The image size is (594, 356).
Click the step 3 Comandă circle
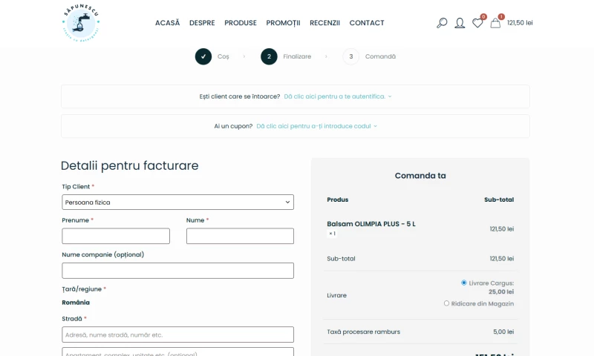[350, 56]
